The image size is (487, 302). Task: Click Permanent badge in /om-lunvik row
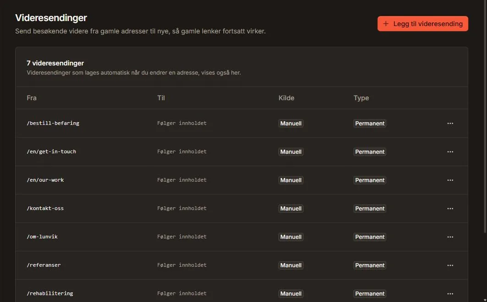[370, 237]
